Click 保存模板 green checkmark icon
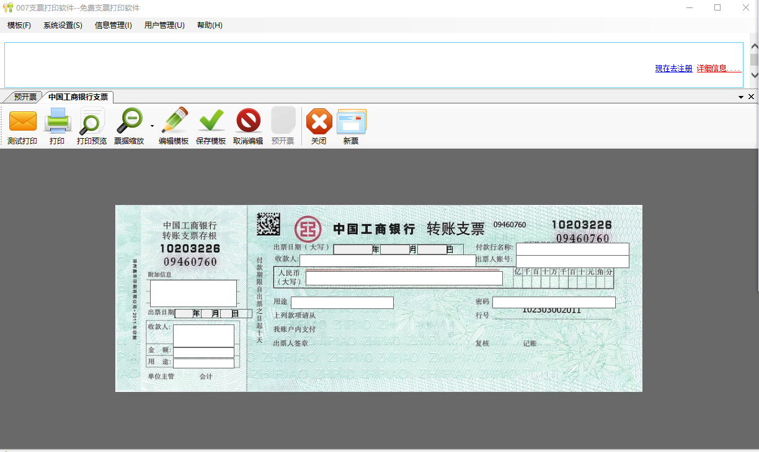759x452 pixels. coord(211,121)
